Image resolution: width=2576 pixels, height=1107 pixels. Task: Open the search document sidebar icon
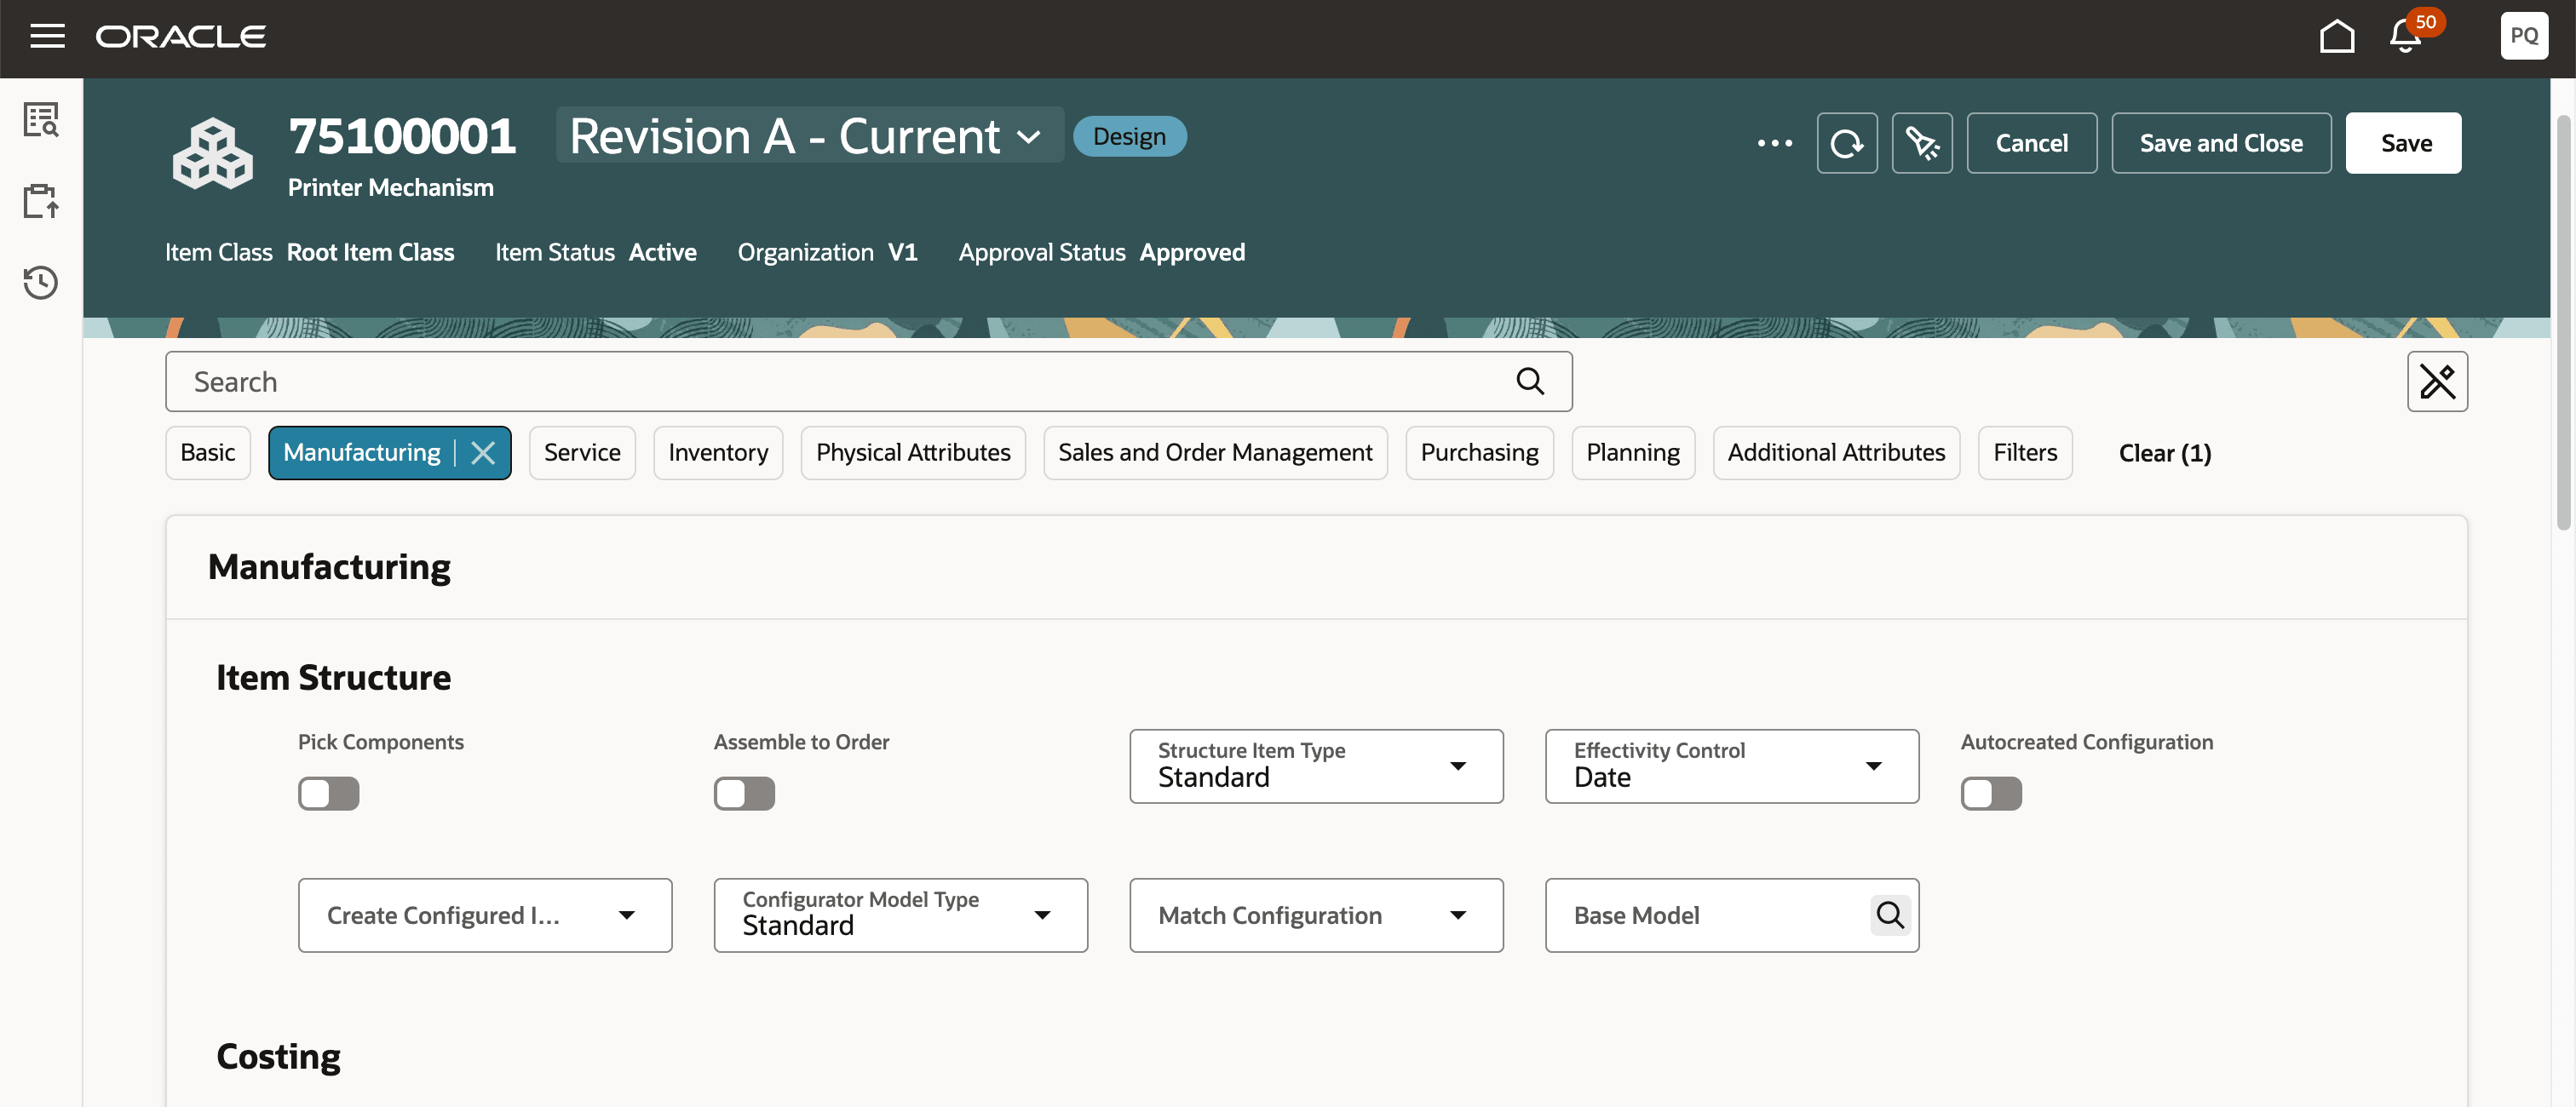[x=41, y=119]
